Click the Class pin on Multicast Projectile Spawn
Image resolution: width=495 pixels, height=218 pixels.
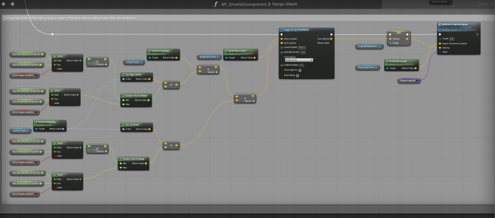tap(439, 52)
